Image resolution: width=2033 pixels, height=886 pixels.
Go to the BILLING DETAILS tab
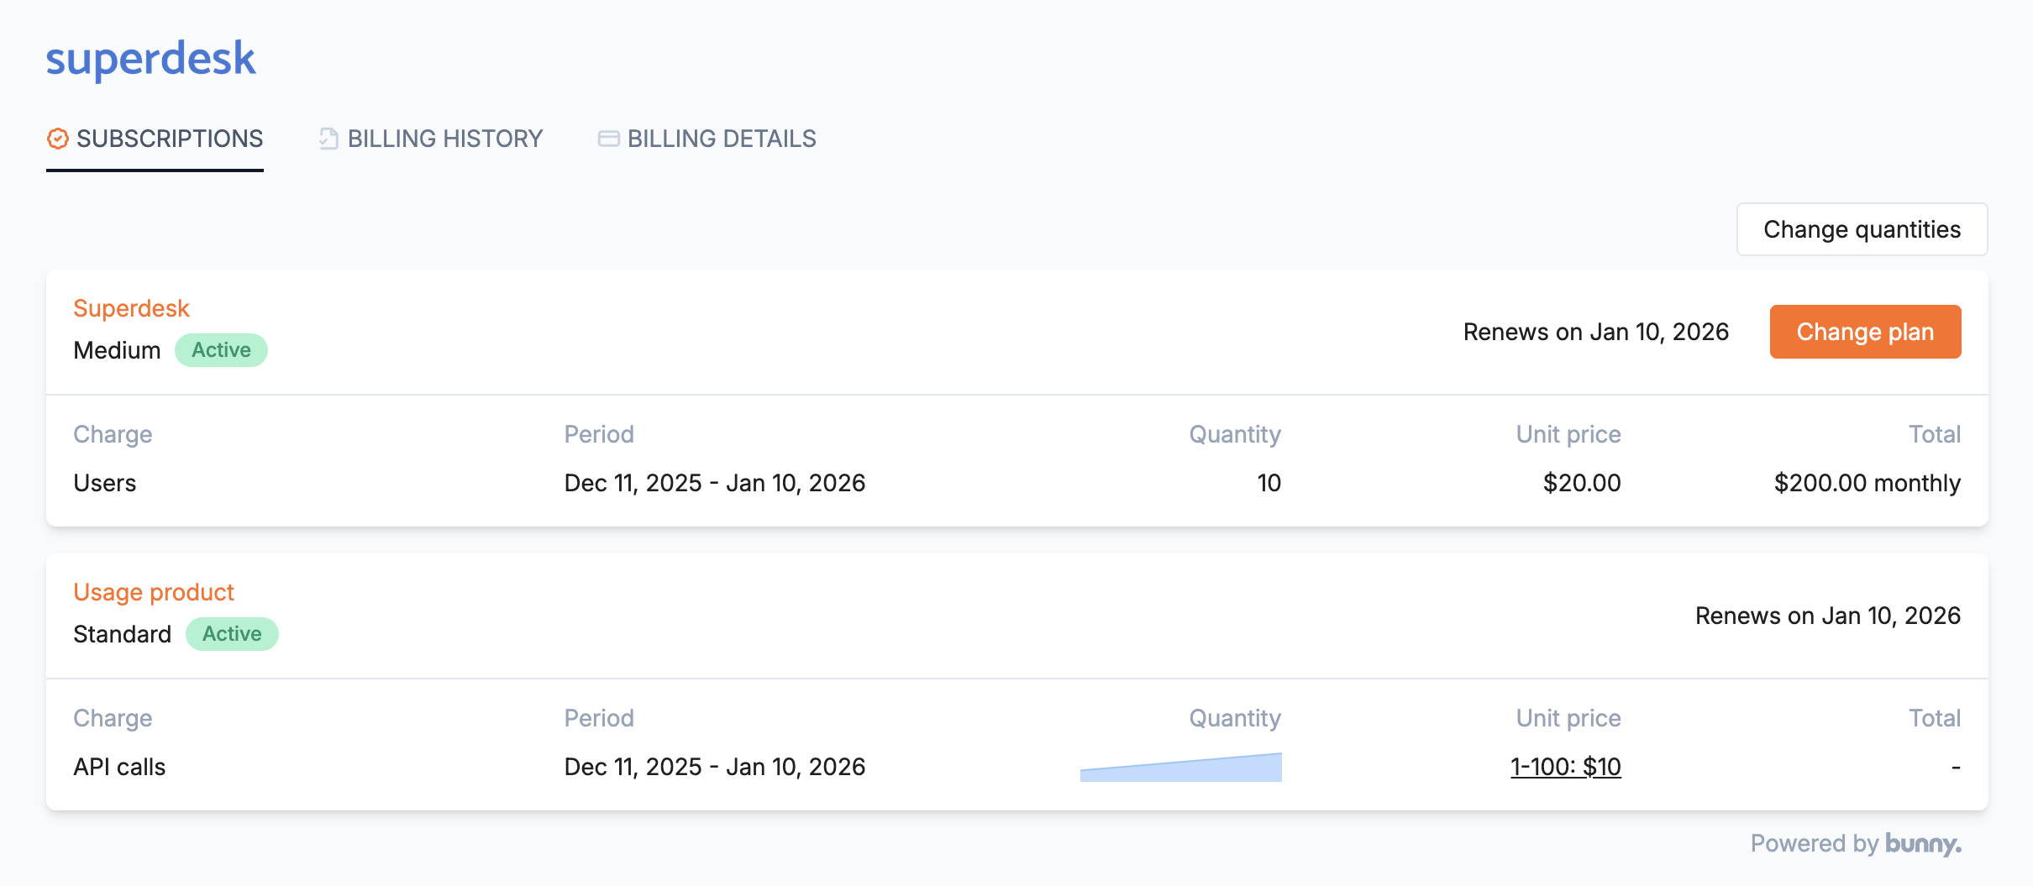707,139
